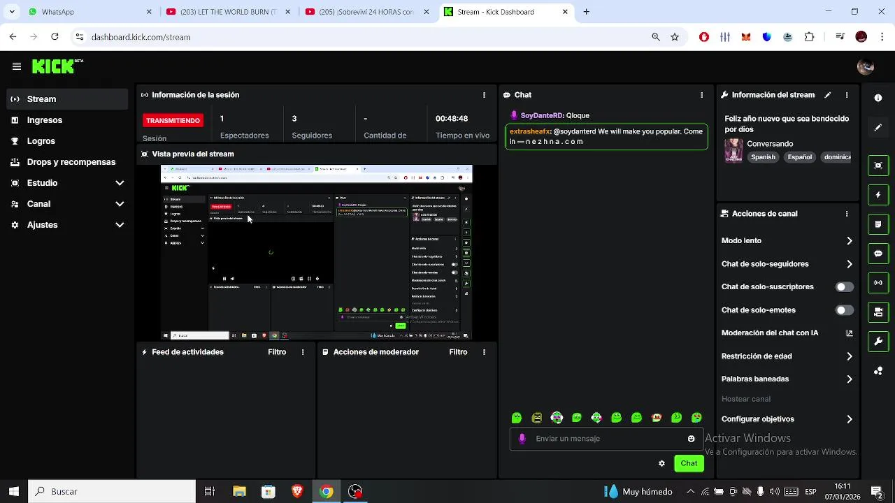This screenshot has height=503, width=895.
Task: Click the Enviar un mensaje input field
Action: click(x=606, y=439)
